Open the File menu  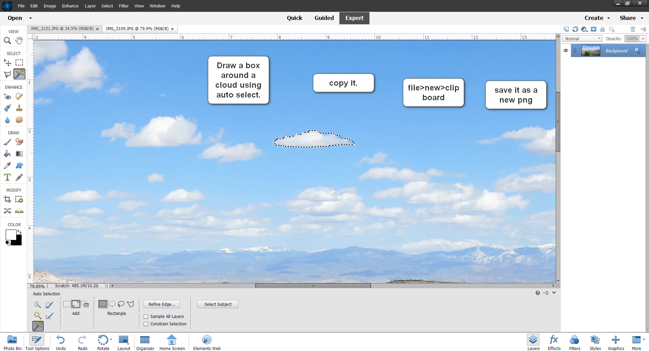[x=21, y=6]
